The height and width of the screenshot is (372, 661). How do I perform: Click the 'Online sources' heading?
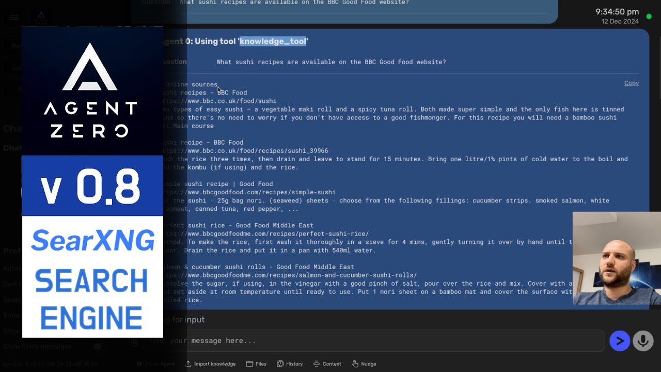[x=191, y=84]
